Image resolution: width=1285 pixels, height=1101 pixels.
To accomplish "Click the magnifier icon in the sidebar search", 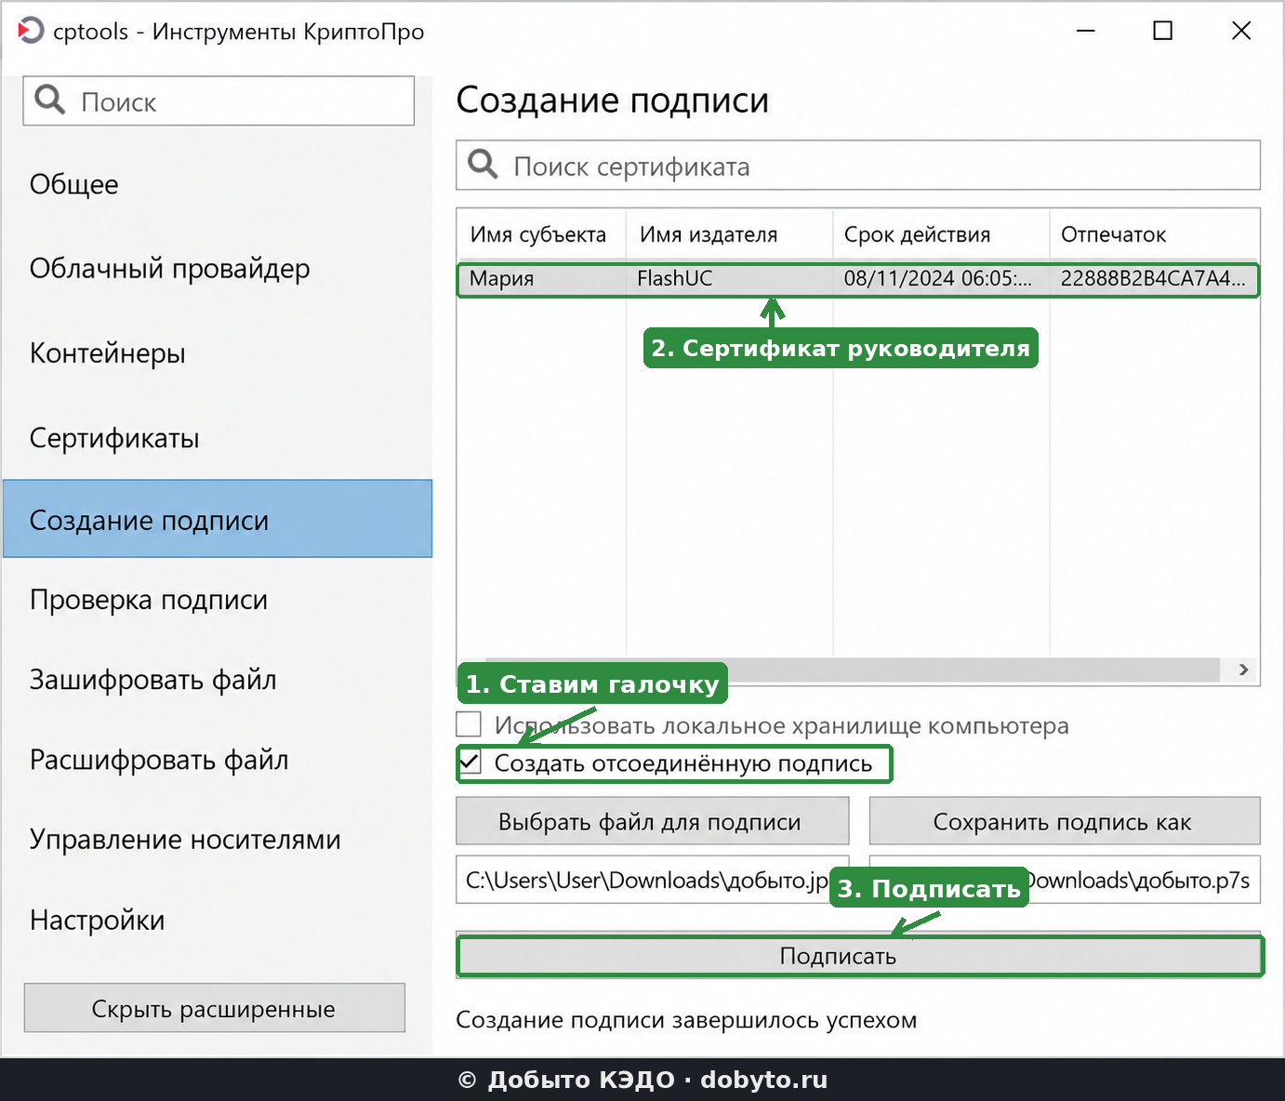I will [49, 99].
